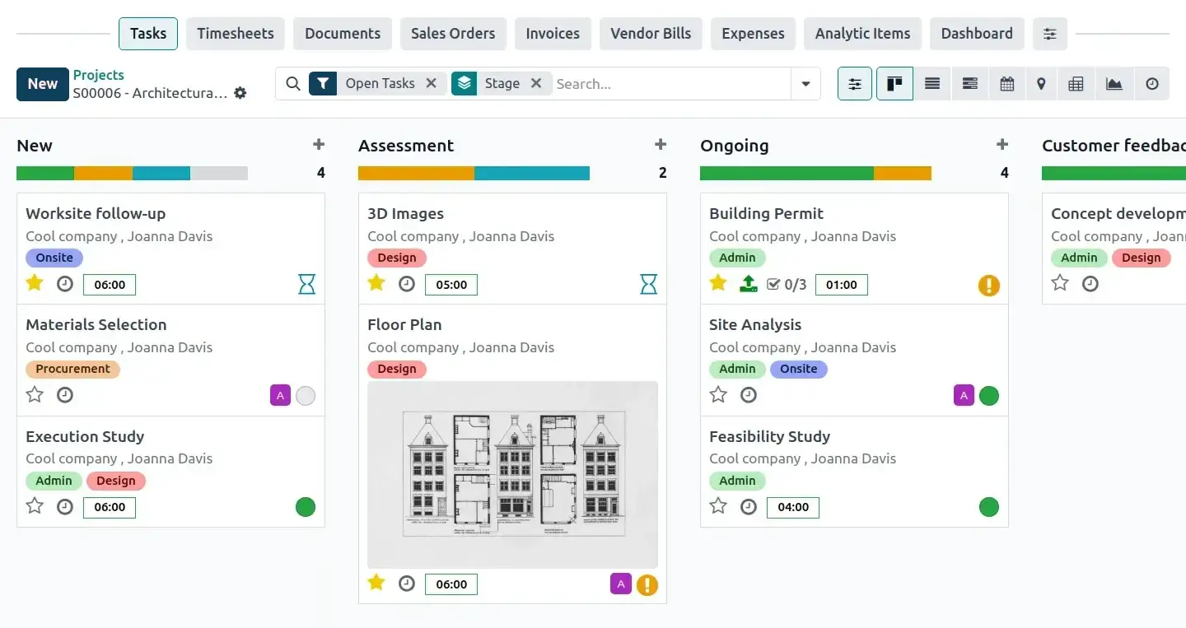
Task: Toggle state circle on Execution Study
Action: pyautogui.click(x=306, y=507)
